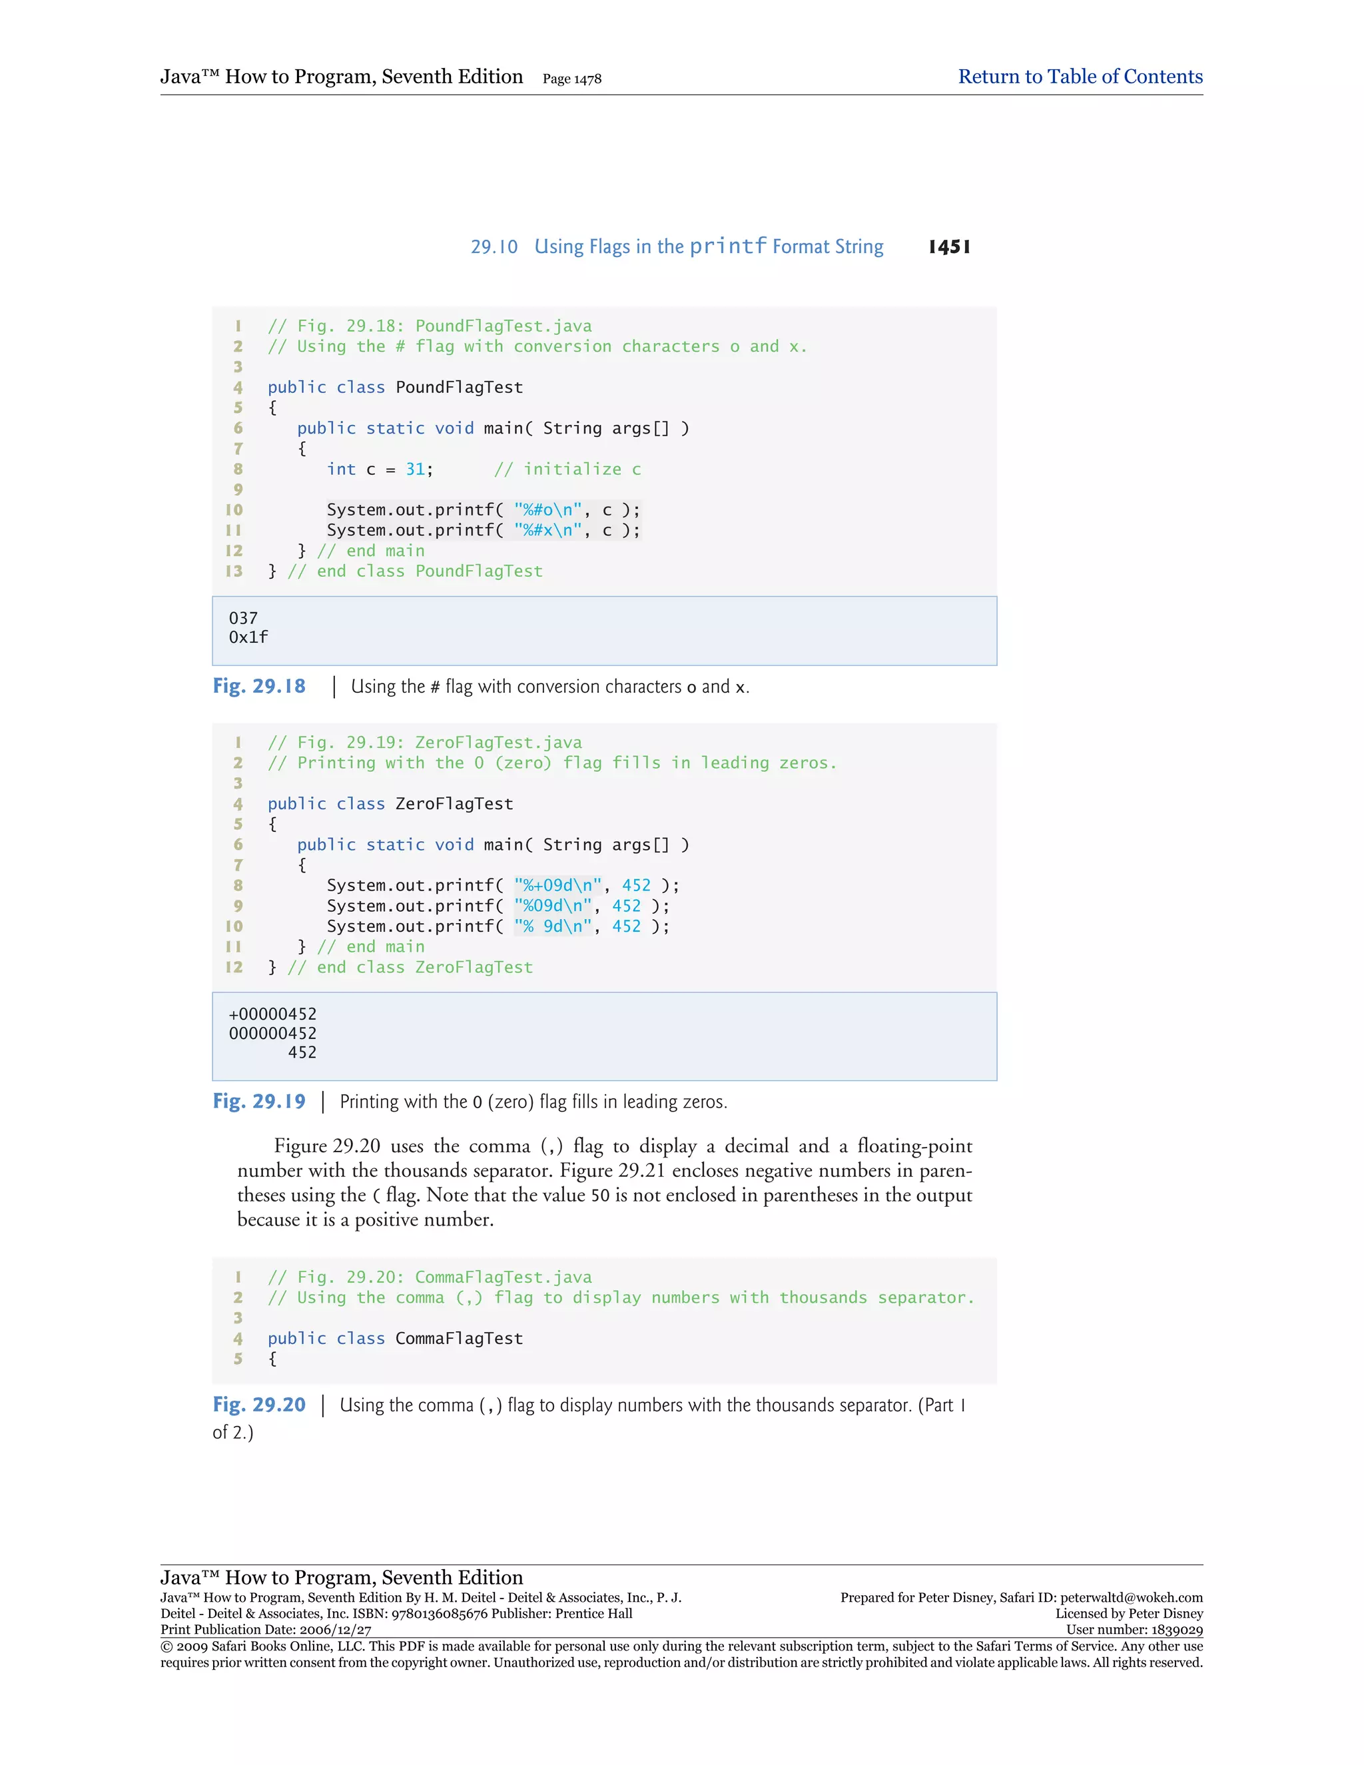The image size is (1364, 1765).
Task: Click the page number 1451
Action: (948, 246)
